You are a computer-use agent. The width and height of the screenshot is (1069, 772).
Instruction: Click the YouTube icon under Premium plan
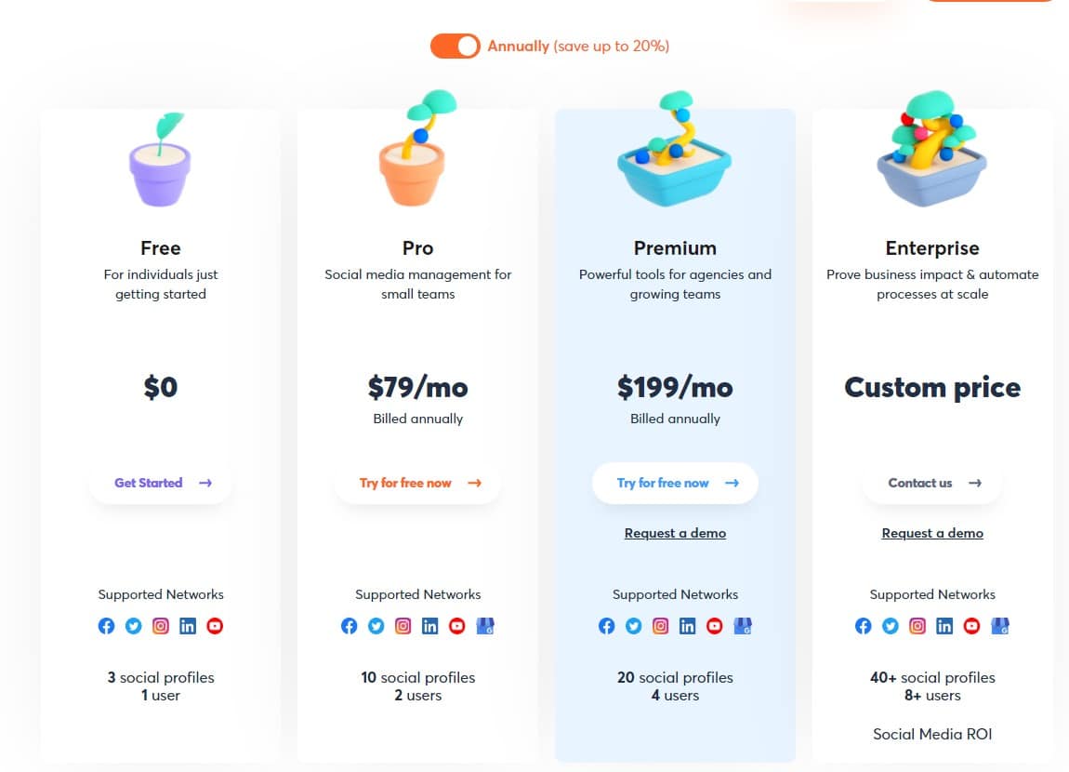[715, 626]
